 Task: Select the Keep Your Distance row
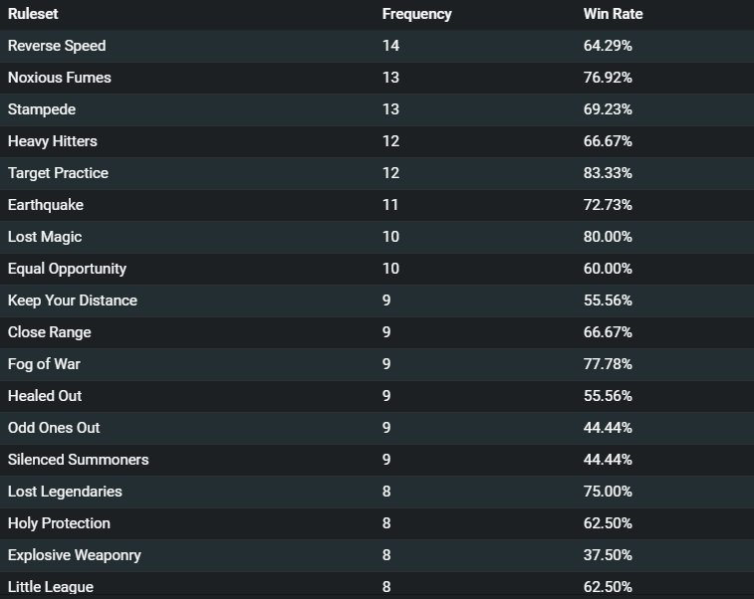coord(377,300)
